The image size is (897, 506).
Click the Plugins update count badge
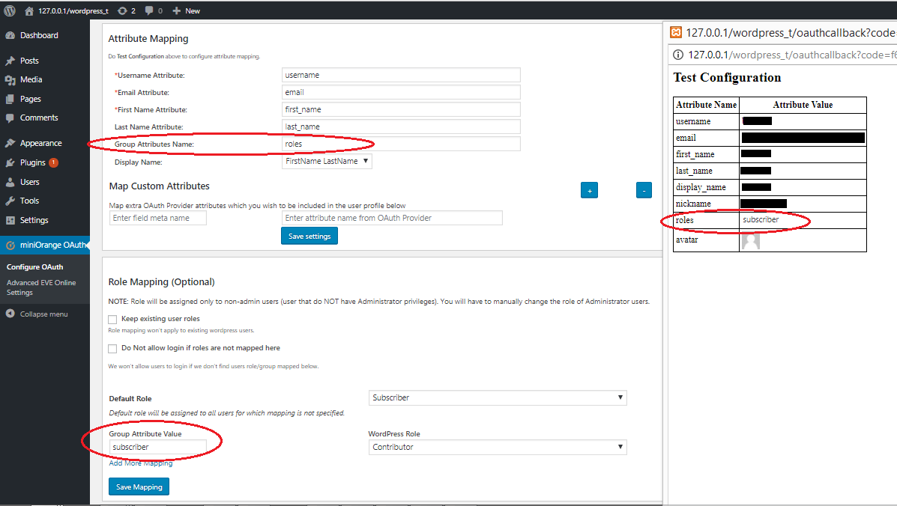pyautogui.click(x=53, y=162)
